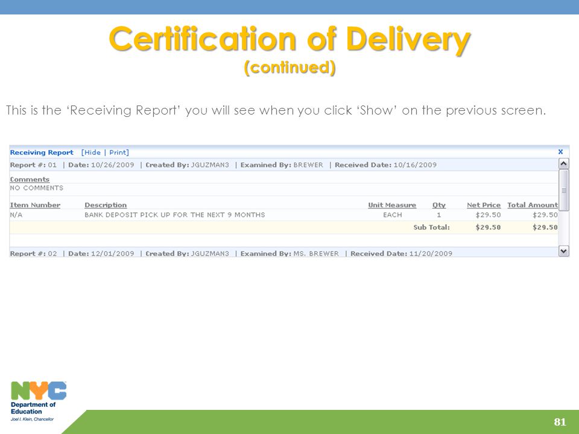This screenshot has height=434, width=579.
Task: Click the Unit Measure column header
Action: (x=392, y=205)
